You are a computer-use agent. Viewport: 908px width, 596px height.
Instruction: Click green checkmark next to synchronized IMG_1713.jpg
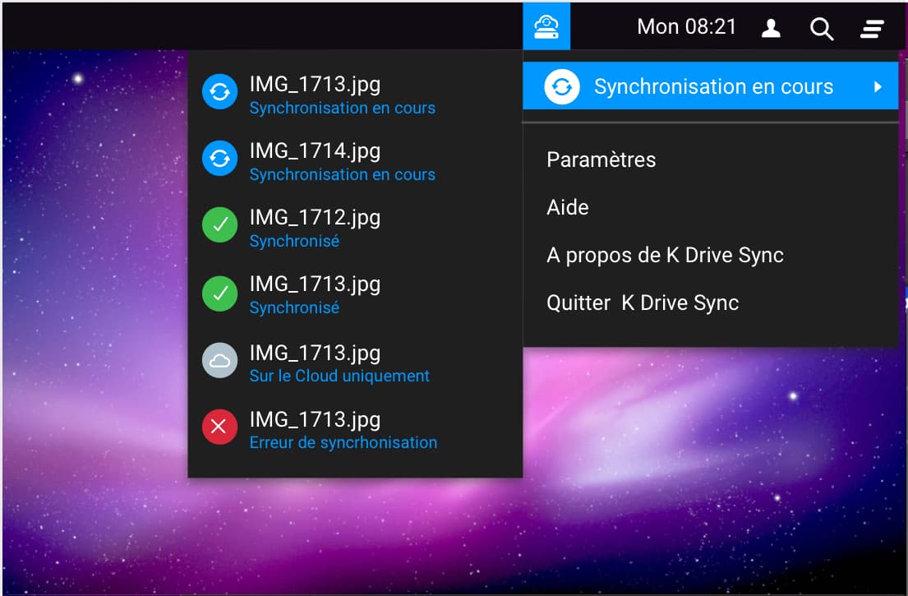(219, 292)
